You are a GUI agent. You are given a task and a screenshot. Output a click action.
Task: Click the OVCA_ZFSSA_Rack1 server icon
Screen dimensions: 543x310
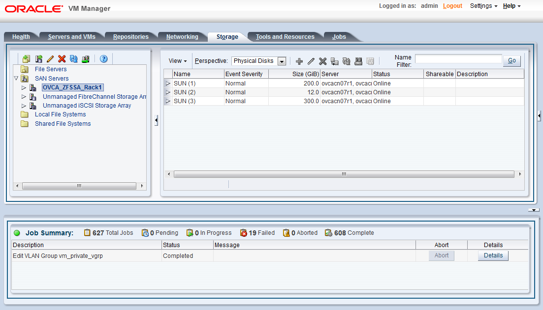pos(33,88)
